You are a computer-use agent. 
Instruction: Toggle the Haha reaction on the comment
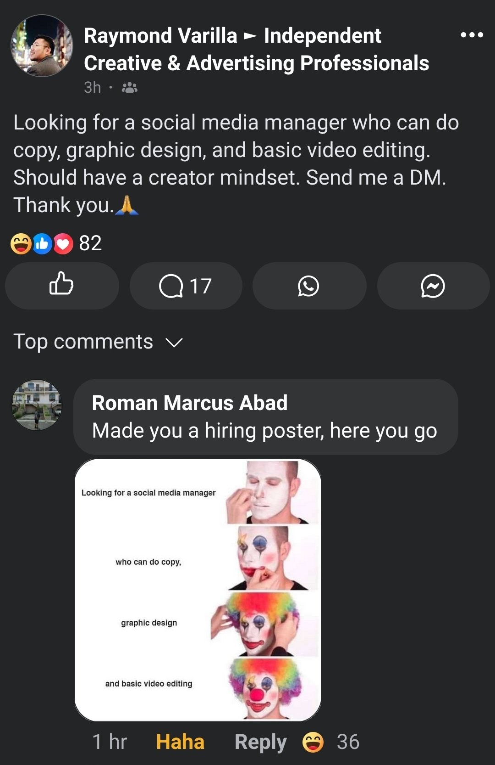coord(180,742)
